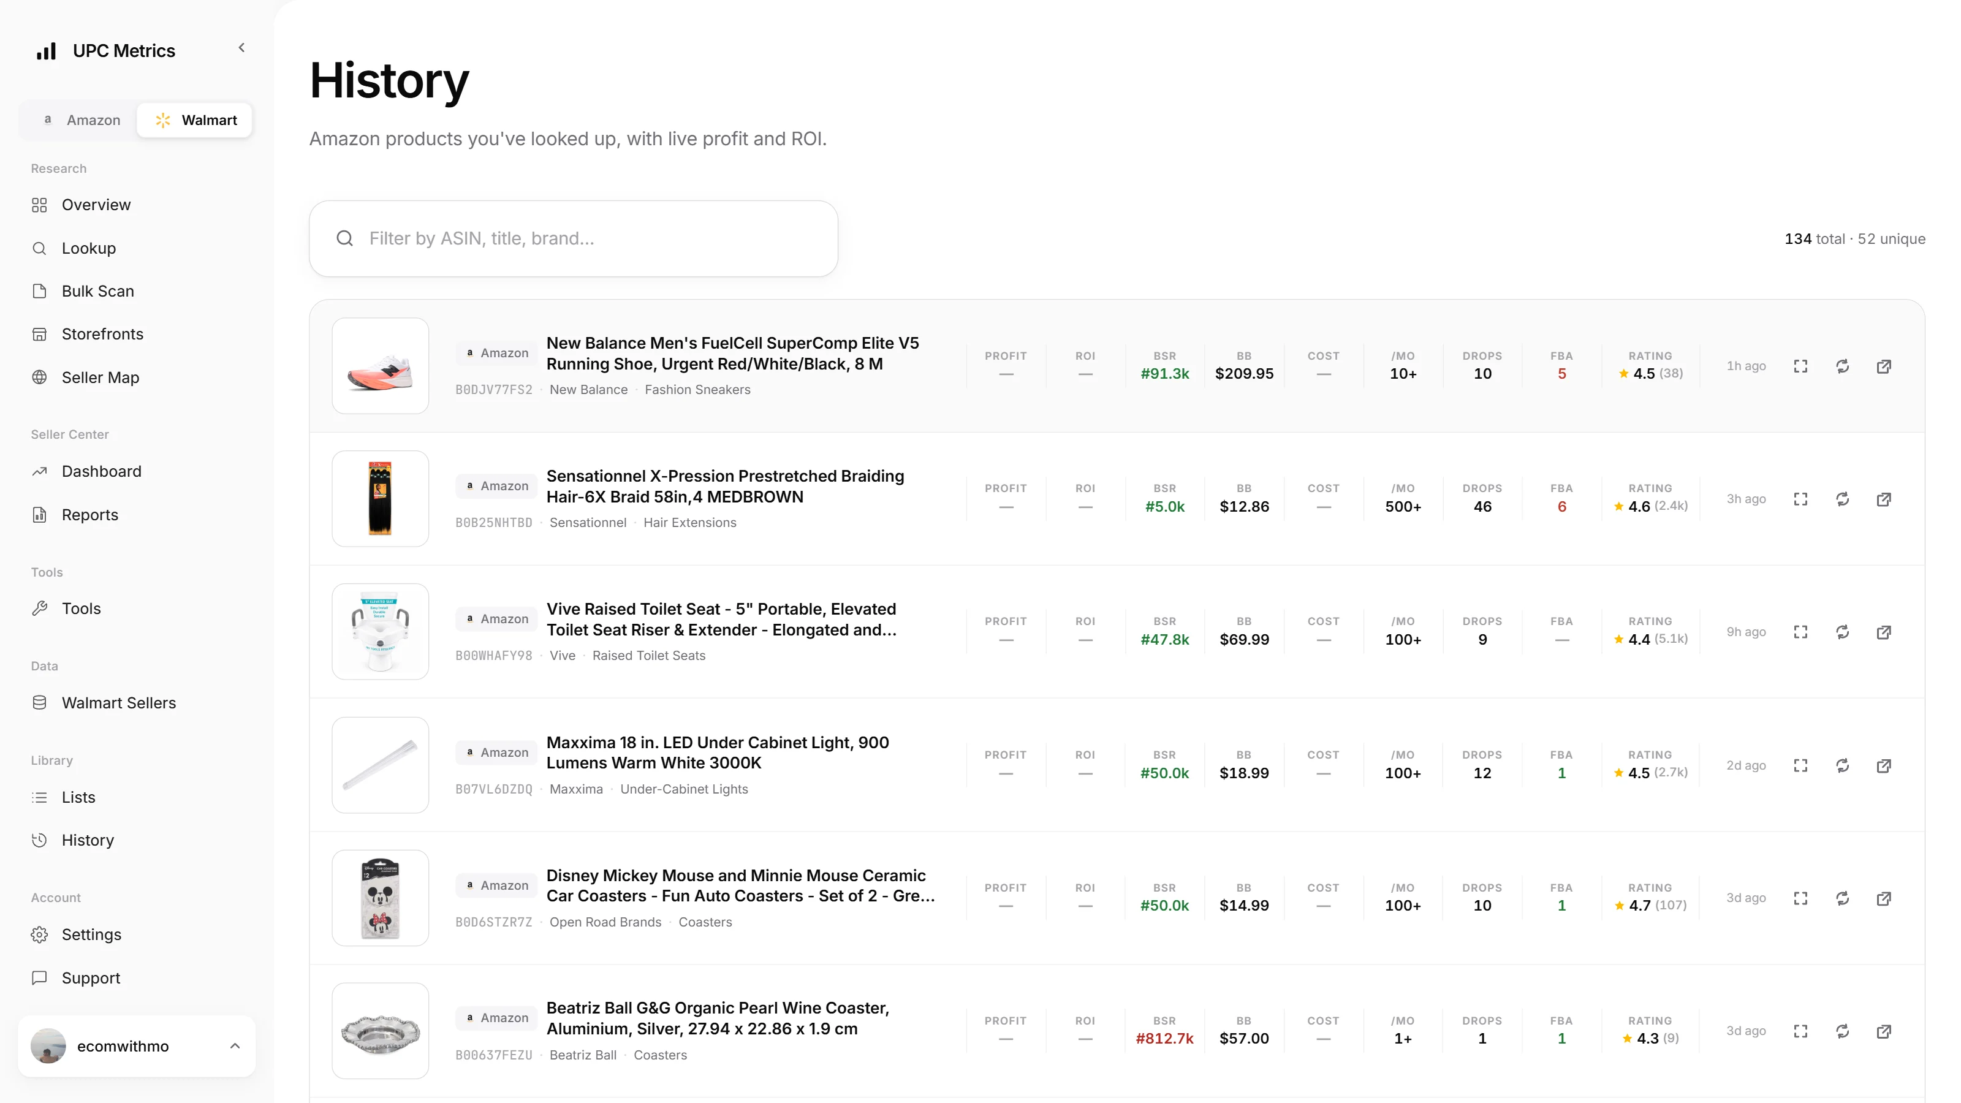
Task: Click ASIN B0DJV77FS2 text
Action: [x=494, y=390]
